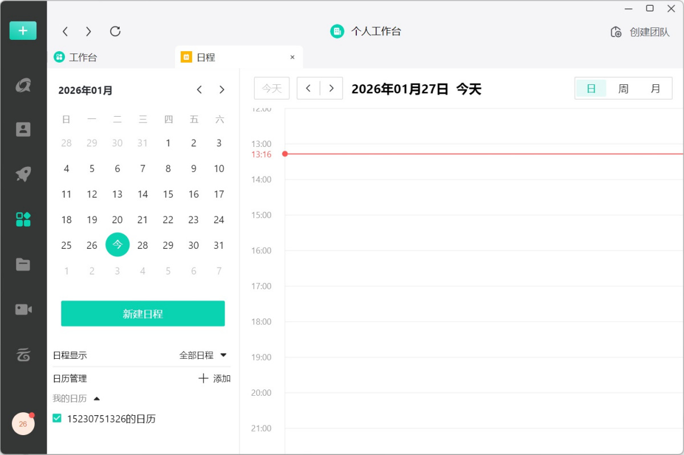Close the 日程 tab
Viewport: 684px width, 455px height.
(292, 58)
